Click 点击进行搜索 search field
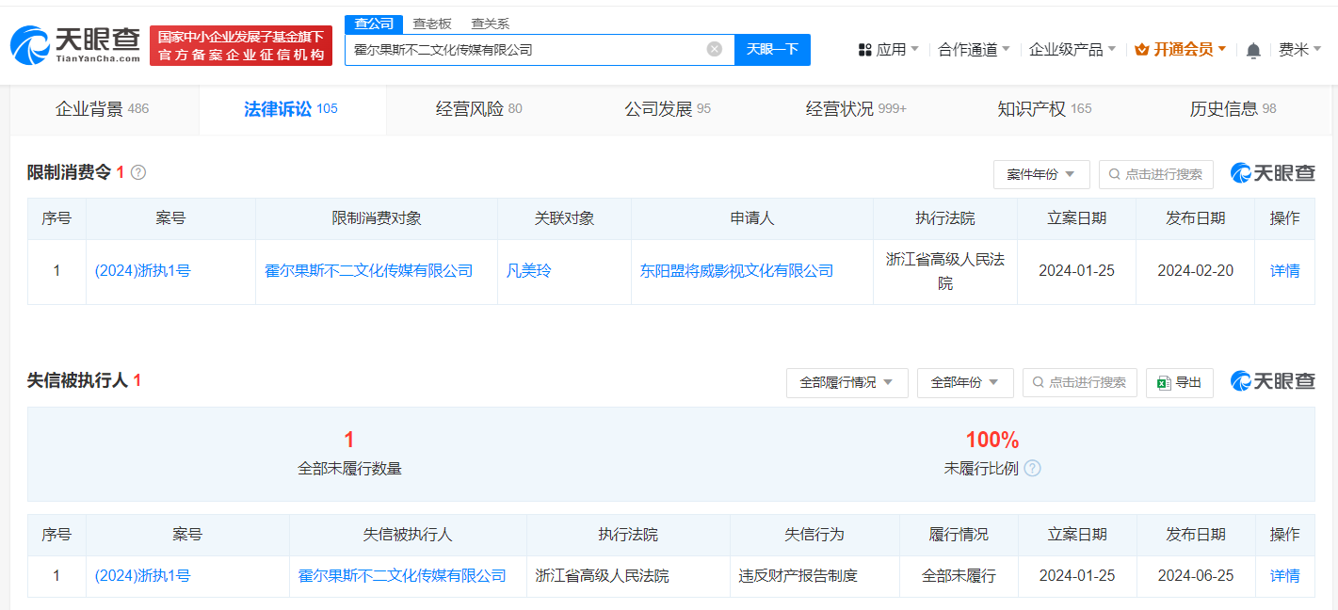Screen dimensions: 1338x610 point(1155,174)
